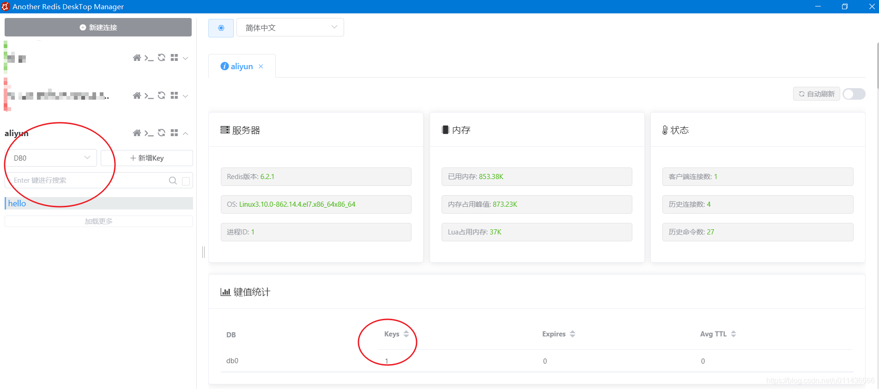The height and width of the screenshot is (389, 879).
Task: Open the 简体中文 language dropdown
Action: [290, 28]
